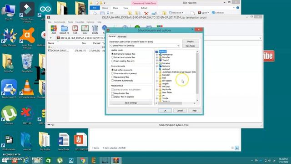Click the Delete toolbar icon in WinRAR

pos(95,30)
